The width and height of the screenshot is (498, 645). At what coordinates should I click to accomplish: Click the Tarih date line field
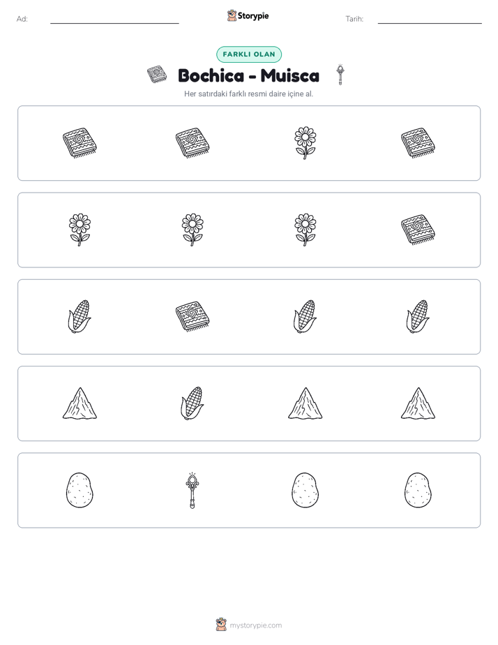pyautogui.click(x=430, y=19)
